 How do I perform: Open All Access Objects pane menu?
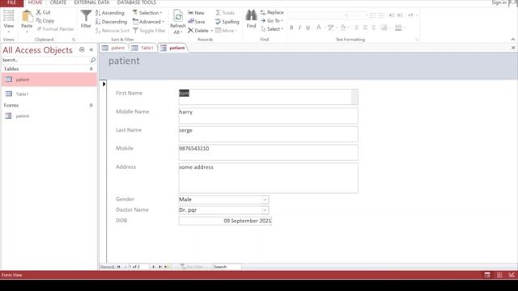tap(82, 50)
